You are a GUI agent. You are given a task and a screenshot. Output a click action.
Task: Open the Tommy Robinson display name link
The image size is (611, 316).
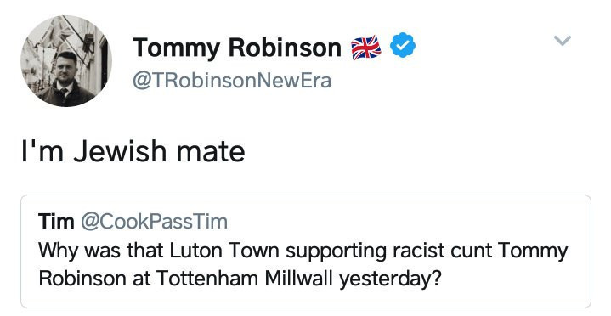(237, 48)
